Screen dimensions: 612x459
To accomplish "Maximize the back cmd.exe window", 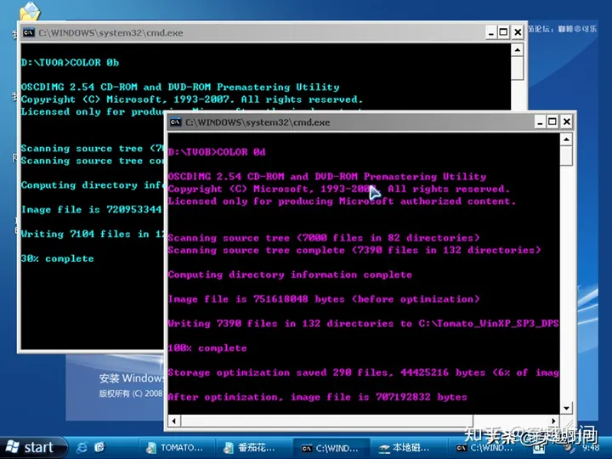I will tap(504, 32).
